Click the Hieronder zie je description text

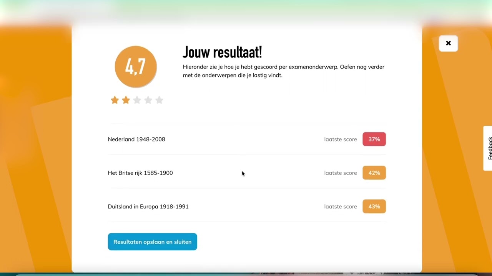pyautogui.click(x=284, y=71)
